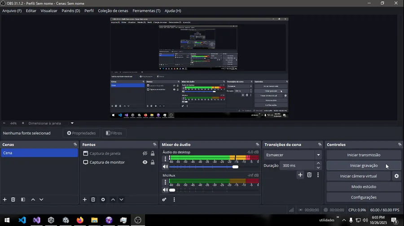Open scene filters icon in the Cenas panel
This screenshot has width=404, height=226.
pos(23,200)
